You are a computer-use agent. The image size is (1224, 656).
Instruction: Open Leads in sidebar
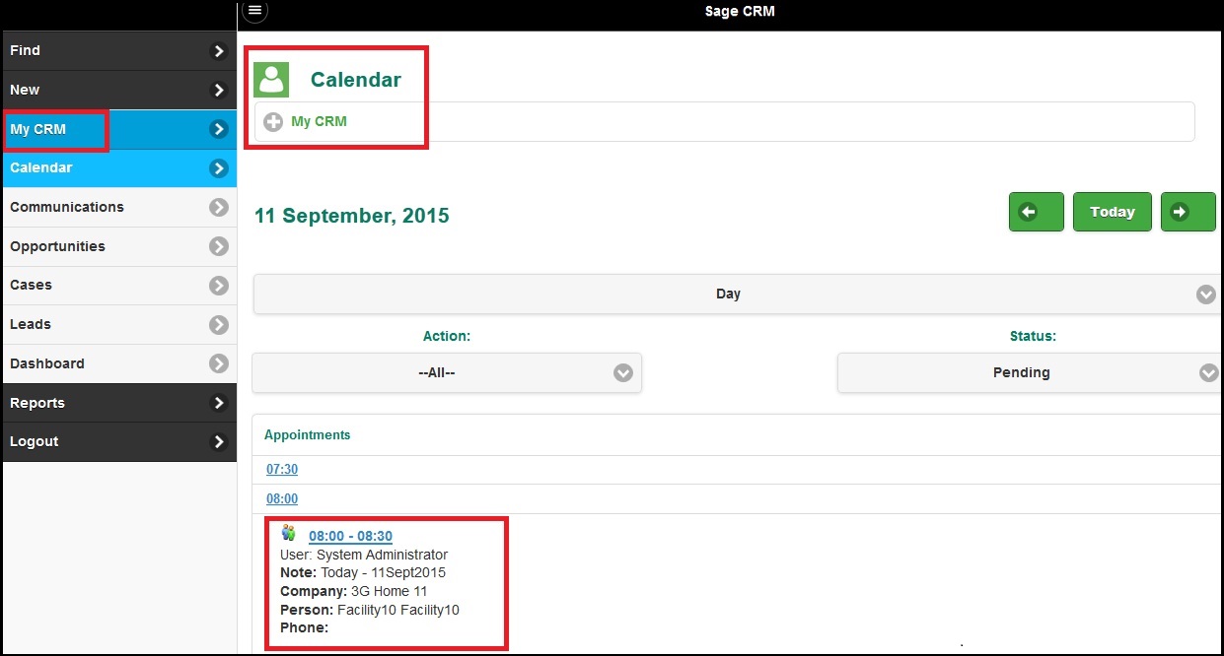[x=119, y=325]
